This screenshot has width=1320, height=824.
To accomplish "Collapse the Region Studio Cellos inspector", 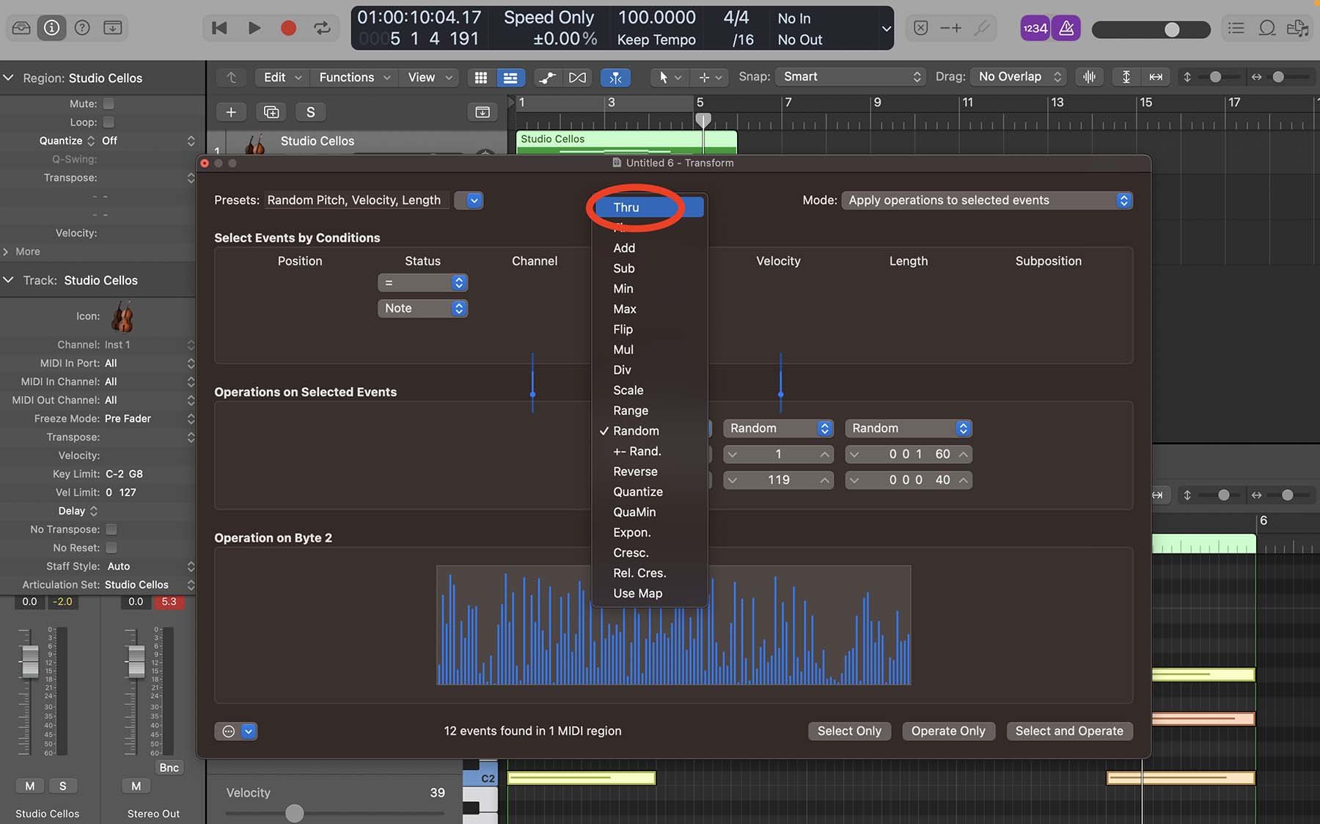I will click(x=9, y=78).
